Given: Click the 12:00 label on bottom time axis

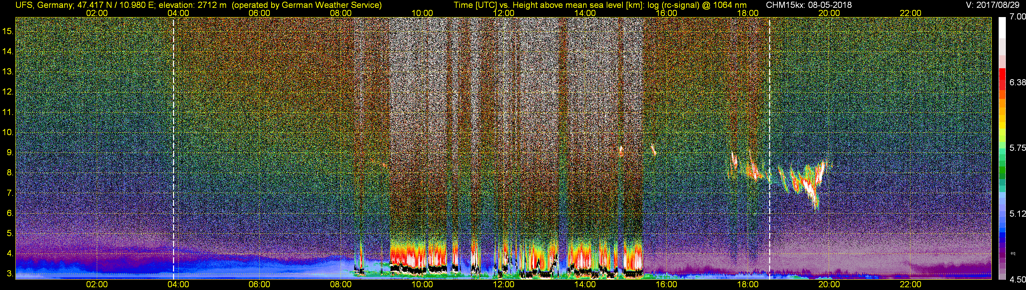Looking at the screenshot, I should point(503,285).
